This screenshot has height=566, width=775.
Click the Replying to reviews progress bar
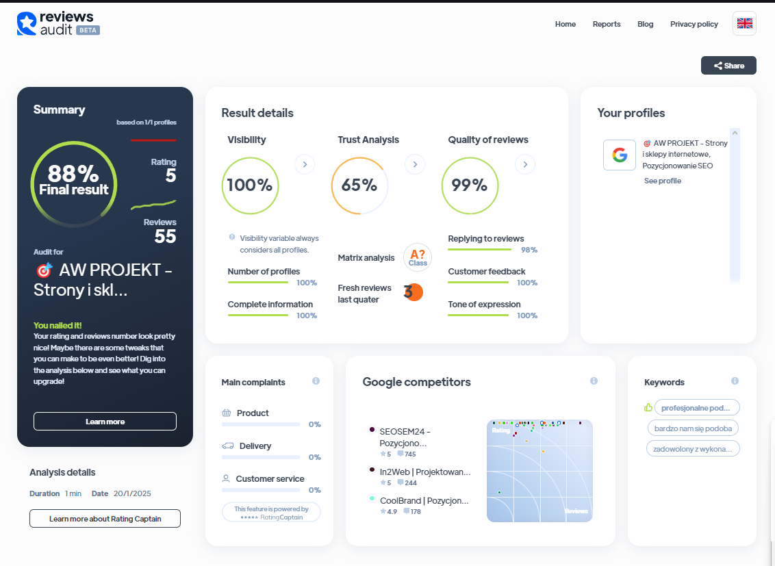[479, 249]
